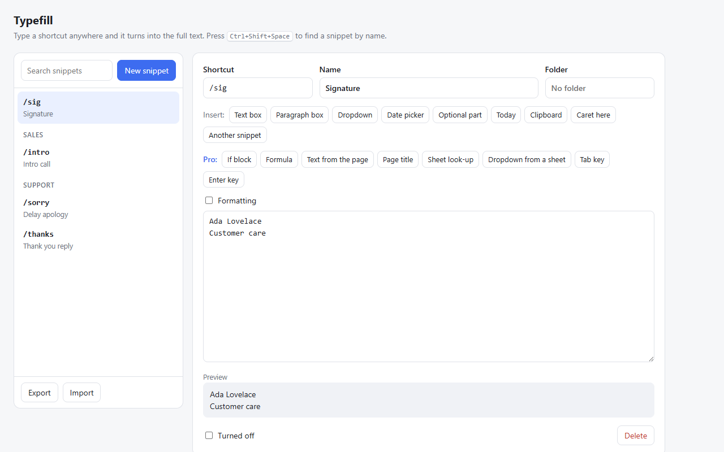Insert Another snippet reference
724x452 pixels.
pyautogui.click(x=235, y=135)
